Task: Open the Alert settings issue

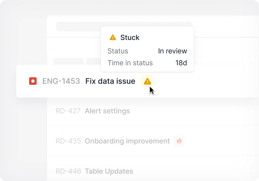Action: pos(107,111)
